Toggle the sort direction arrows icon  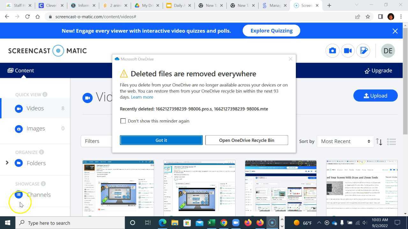[379, 142]
